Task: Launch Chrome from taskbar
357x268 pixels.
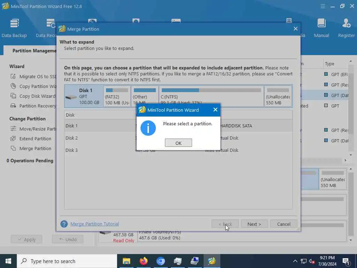Action: pyautogui.click(x=160, y=261)
